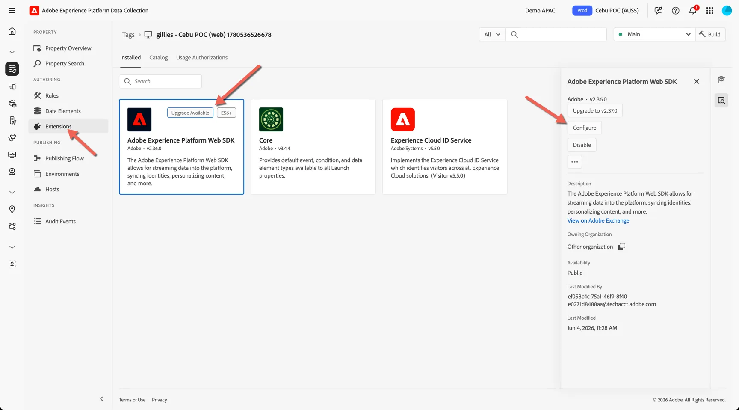
Task: Switch to the Usage Authorizations tab
Action: coord(202,58)
